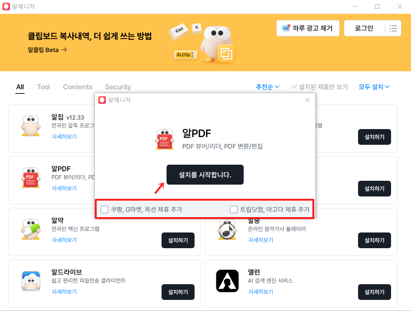Image resolution: width=411 pixels, height=311 pixels.
Task: Click the 알약 vaccine mascot icon
Action: point(31,229)
